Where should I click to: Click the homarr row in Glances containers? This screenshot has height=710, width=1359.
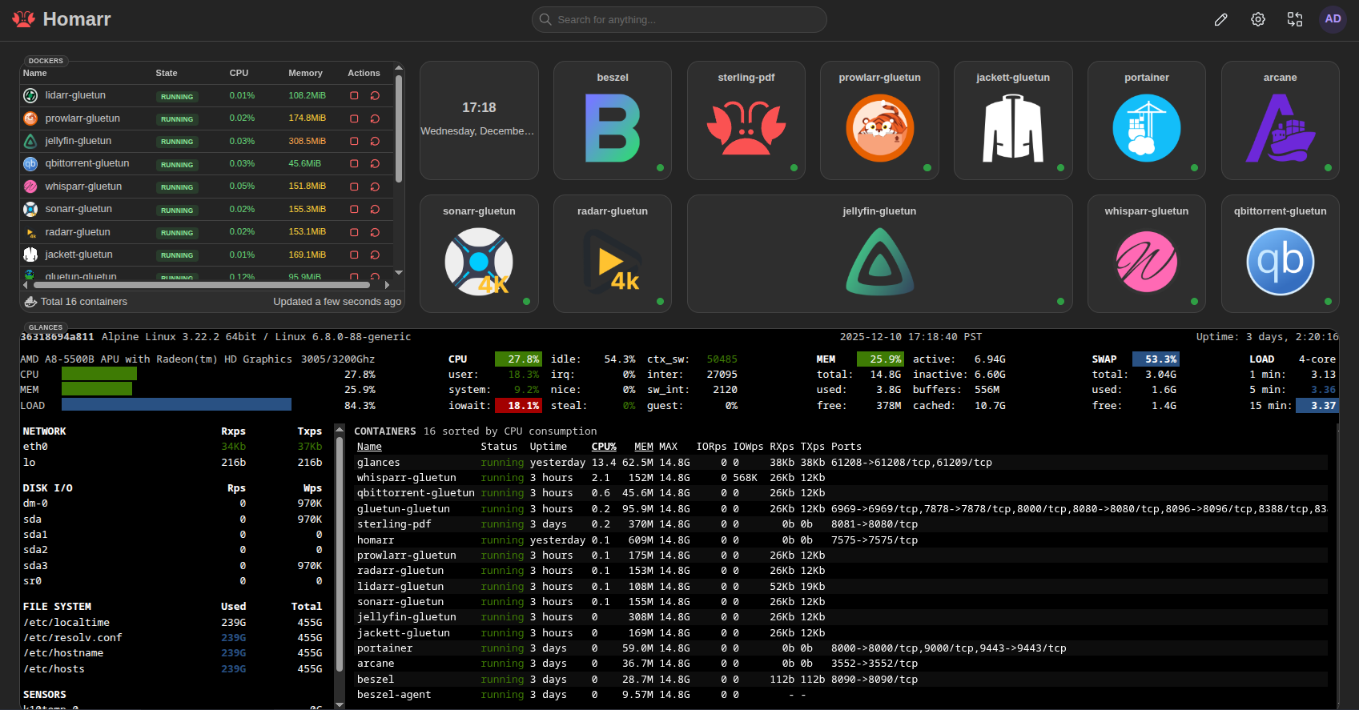coord(841,540)
